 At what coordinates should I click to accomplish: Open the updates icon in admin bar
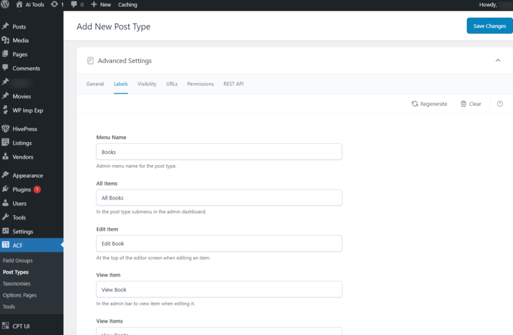55,5
